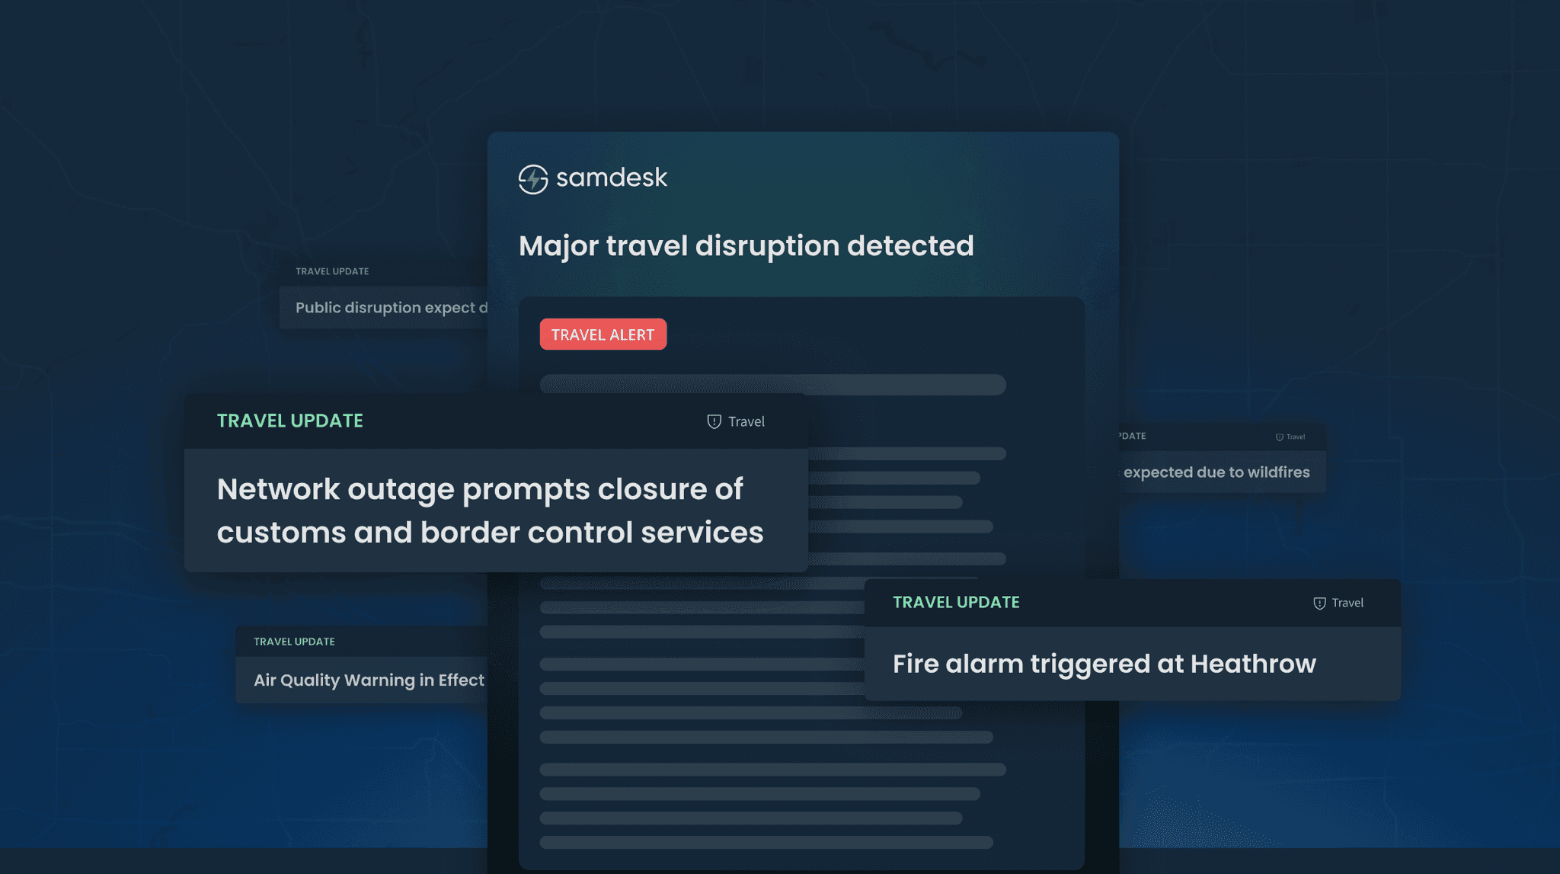1560x874 pixels.
Task: Open the Major travel disruption detected alert
Action: [x=746, y=245]
